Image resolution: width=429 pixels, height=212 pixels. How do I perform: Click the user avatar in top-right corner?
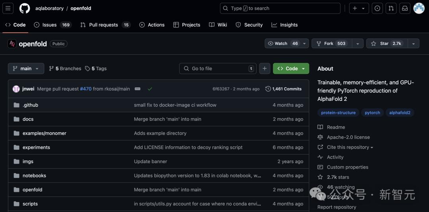click(x=419, y=8)
